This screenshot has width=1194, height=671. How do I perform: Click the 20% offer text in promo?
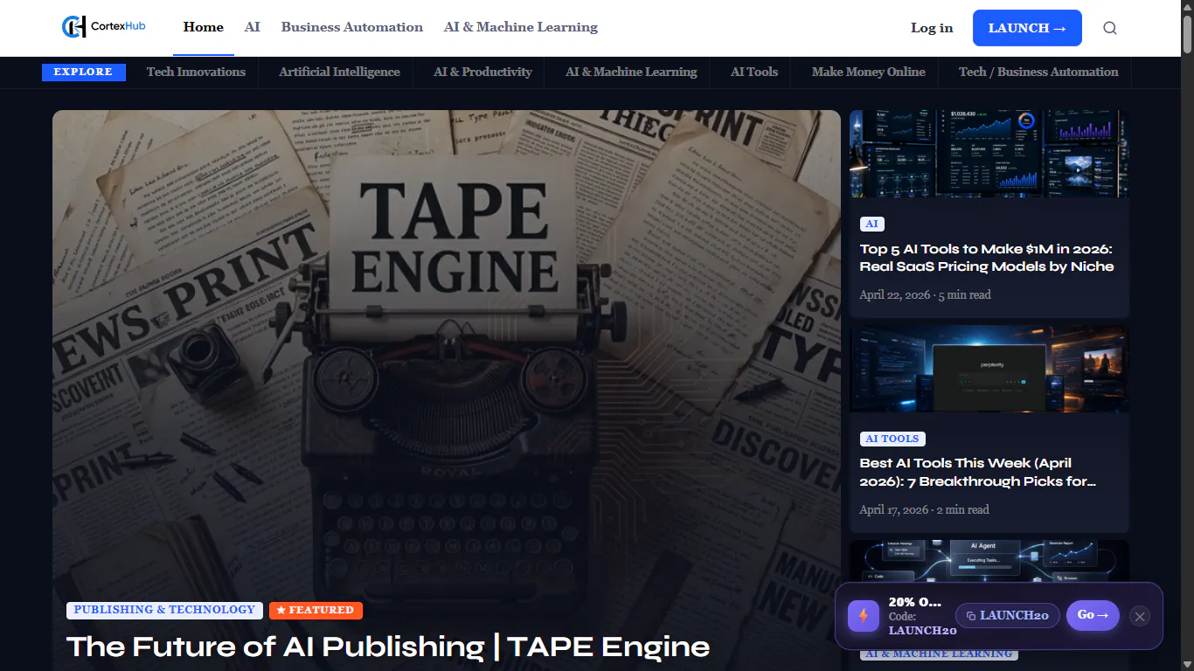915,602
